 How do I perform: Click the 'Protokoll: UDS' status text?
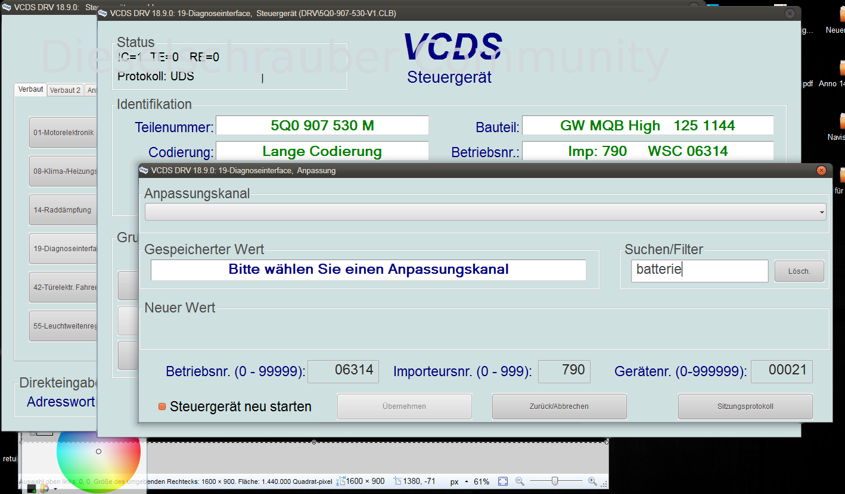coord(156,76)
